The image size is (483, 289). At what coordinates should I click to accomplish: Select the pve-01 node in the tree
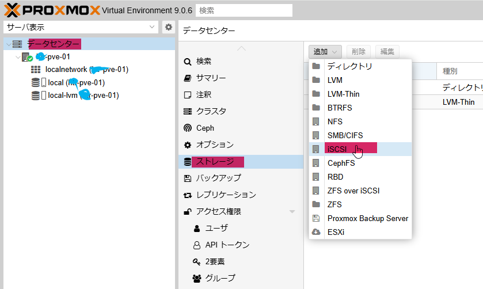(x=53, y=57)
